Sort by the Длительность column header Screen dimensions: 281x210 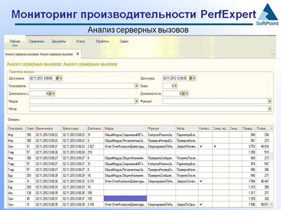click(x=95, y=128)
